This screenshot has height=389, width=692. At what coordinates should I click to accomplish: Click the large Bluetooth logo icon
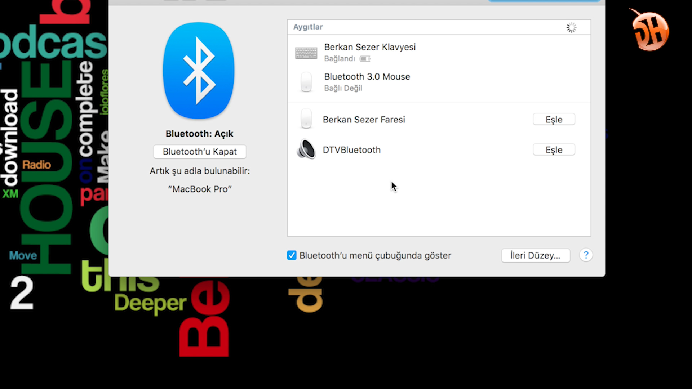click(x=199, y=71)
